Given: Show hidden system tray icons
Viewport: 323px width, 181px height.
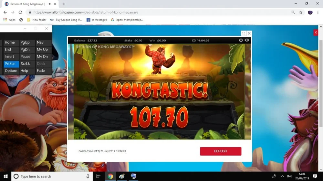Looking at the screenshot, I should [282, 176].
